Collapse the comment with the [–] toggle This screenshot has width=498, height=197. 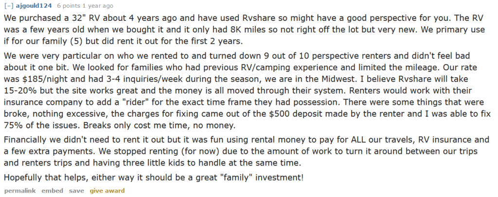click(8, 6)
